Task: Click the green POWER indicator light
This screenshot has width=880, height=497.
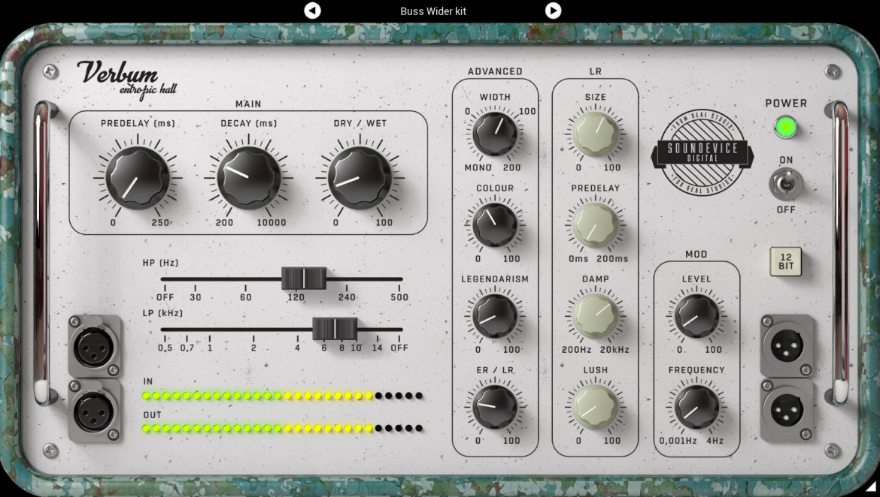Action: tap(786, 128)
